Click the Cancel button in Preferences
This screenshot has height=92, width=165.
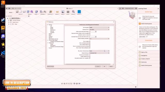[111, 66]
